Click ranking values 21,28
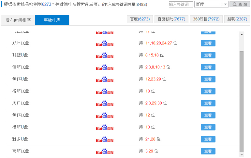The height and width of the screenshot is (158, 251). coord(150,139)
